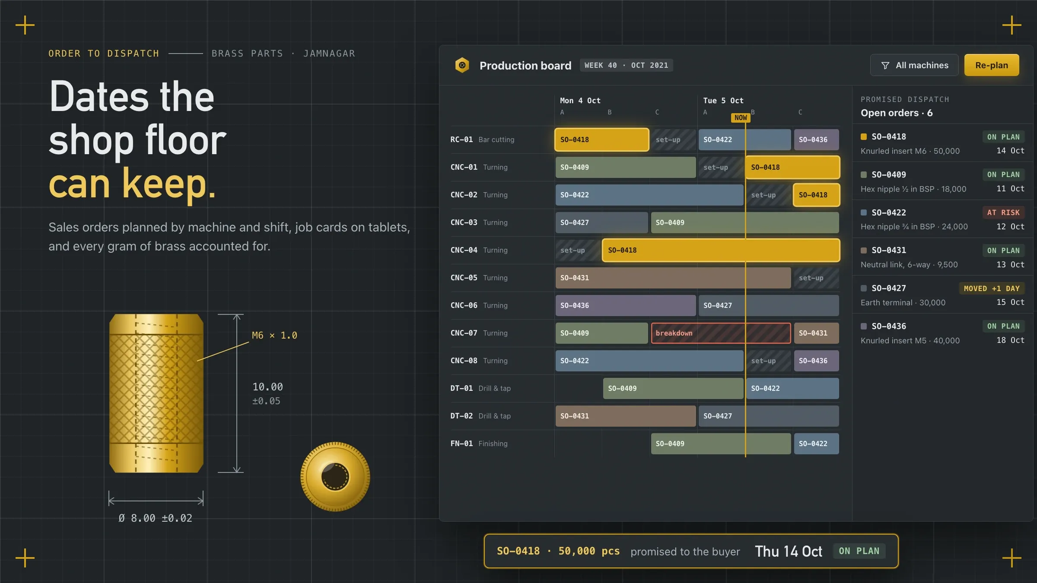Select SO-0422 bar on CNC-08 row
Viewport: 1037px width, 583px height.
click(x=649, y=361)
